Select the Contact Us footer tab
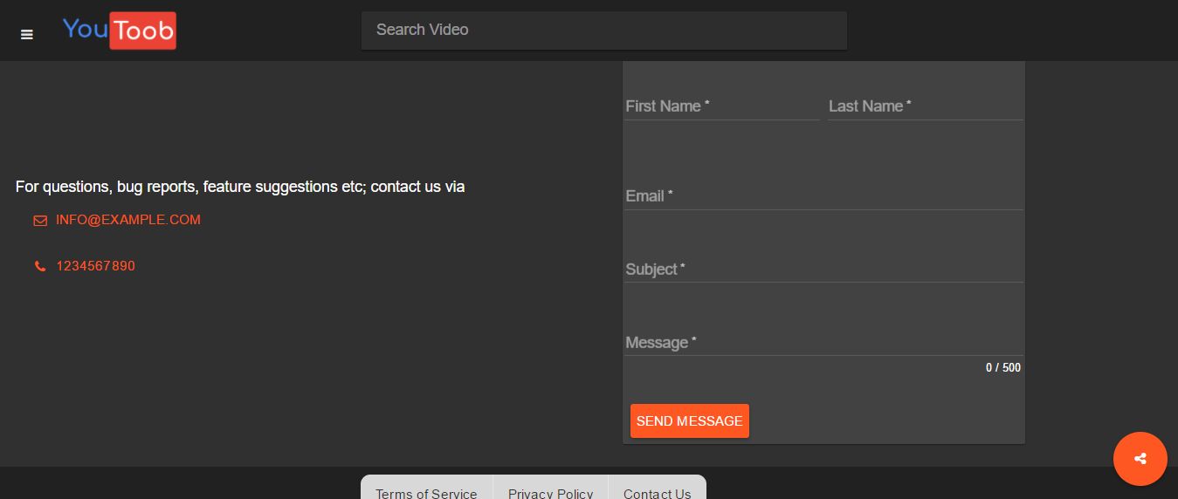 click(657, 493)
